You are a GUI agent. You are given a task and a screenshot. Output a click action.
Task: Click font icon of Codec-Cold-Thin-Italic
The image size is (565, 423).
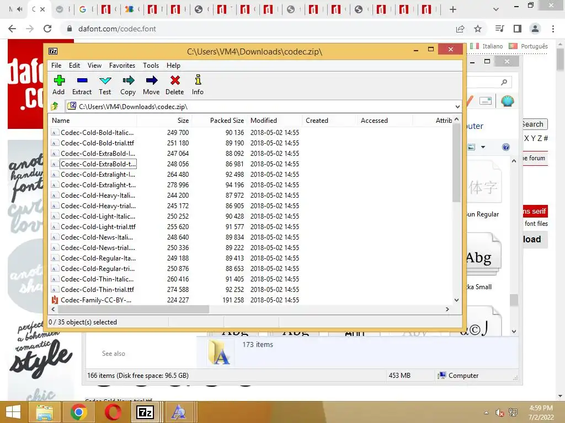click(55, 279)
